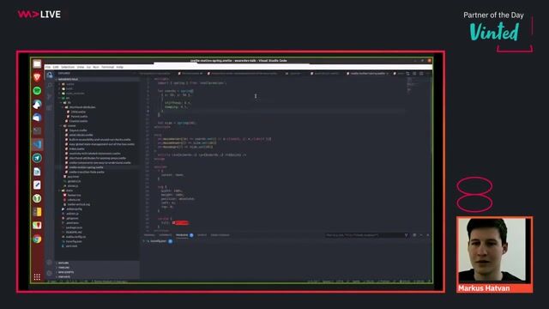The image size is (549, 309).
Task: Expand the node_modules folder
Action: click(x=75, y=94)
